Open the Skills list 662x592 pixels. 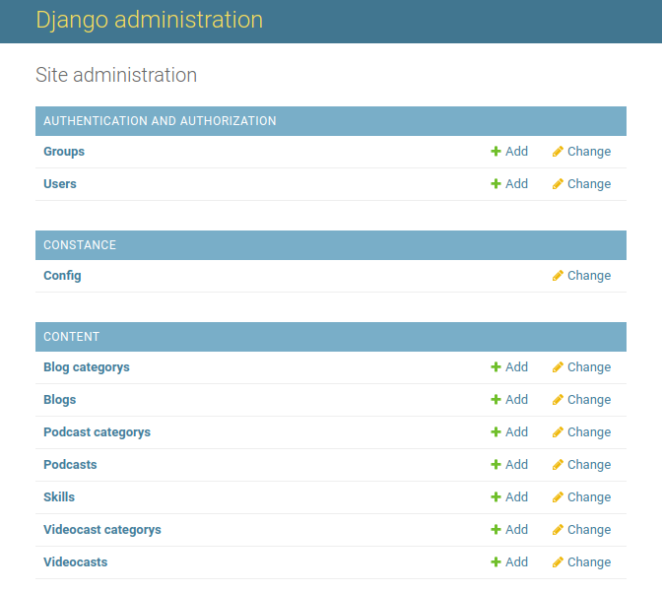pyautogui.click(x=59, y=497)
